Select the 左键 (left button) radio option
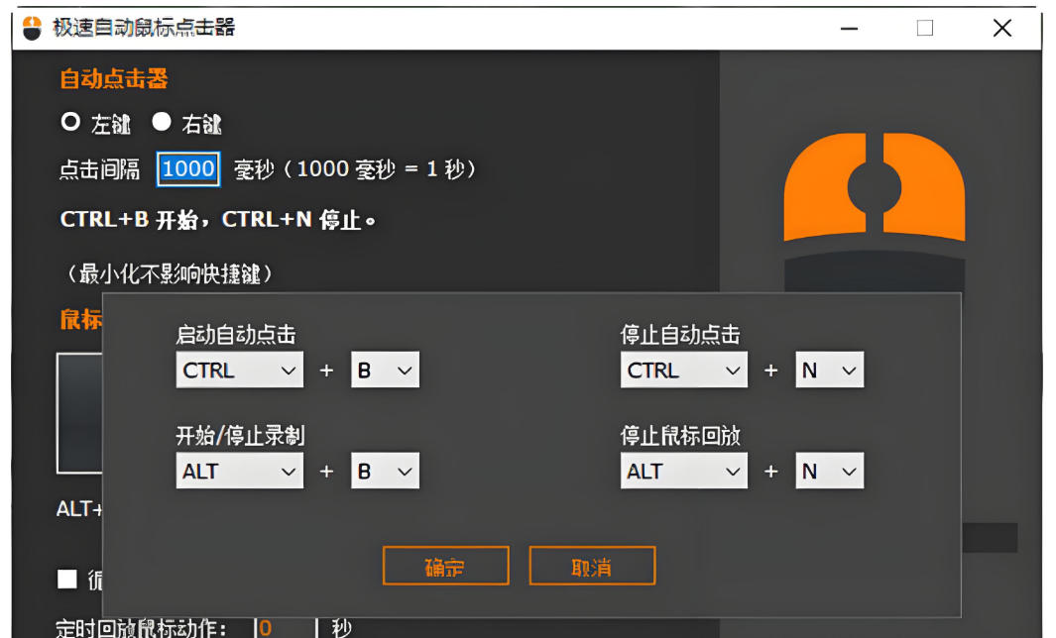The height and width of the screenshot is (638, 1056). [68, 122]
